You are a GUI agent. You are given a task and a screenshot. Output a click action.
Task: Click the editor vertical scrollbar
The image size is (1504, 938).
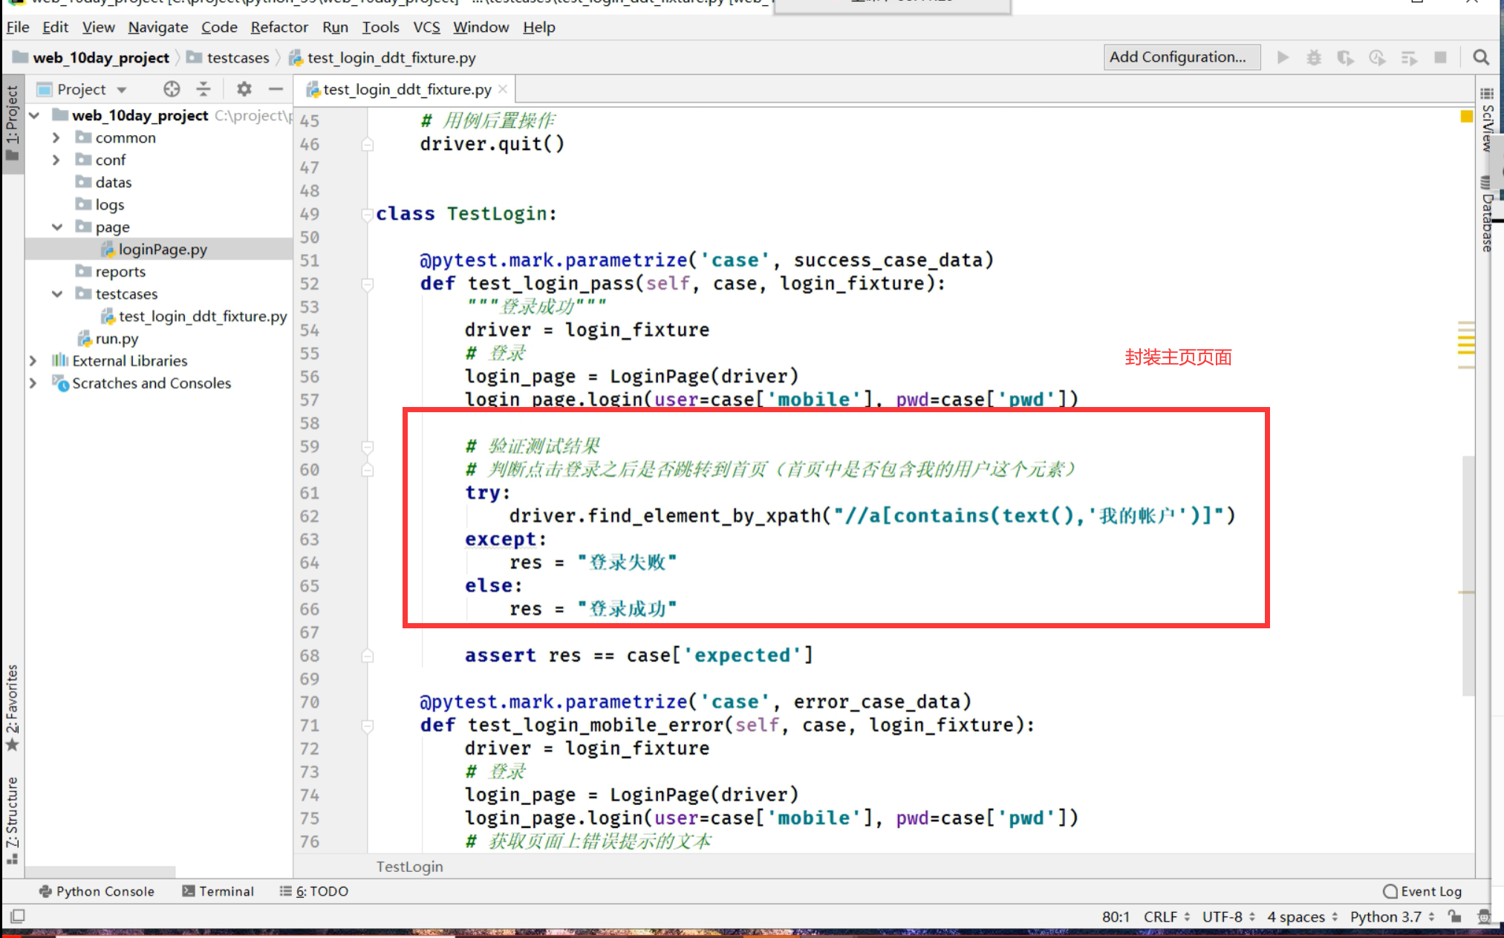point(1468,576)
